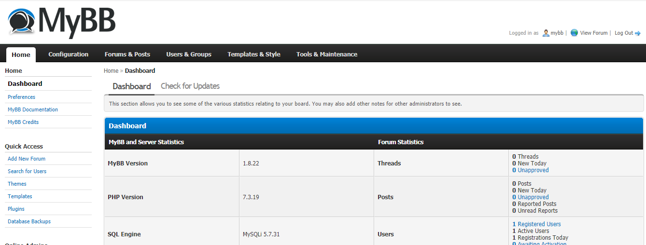This screenshot has width=646, height=245.
Task: Click the Quick Access sidebar heading
Action: click(x=24, y=146)
